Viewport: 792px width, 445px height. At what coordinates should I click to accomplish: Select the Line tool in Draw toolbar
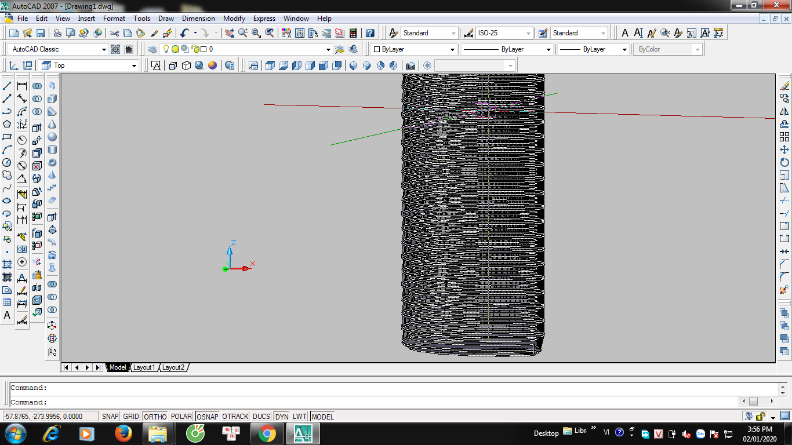click(7, 86)
